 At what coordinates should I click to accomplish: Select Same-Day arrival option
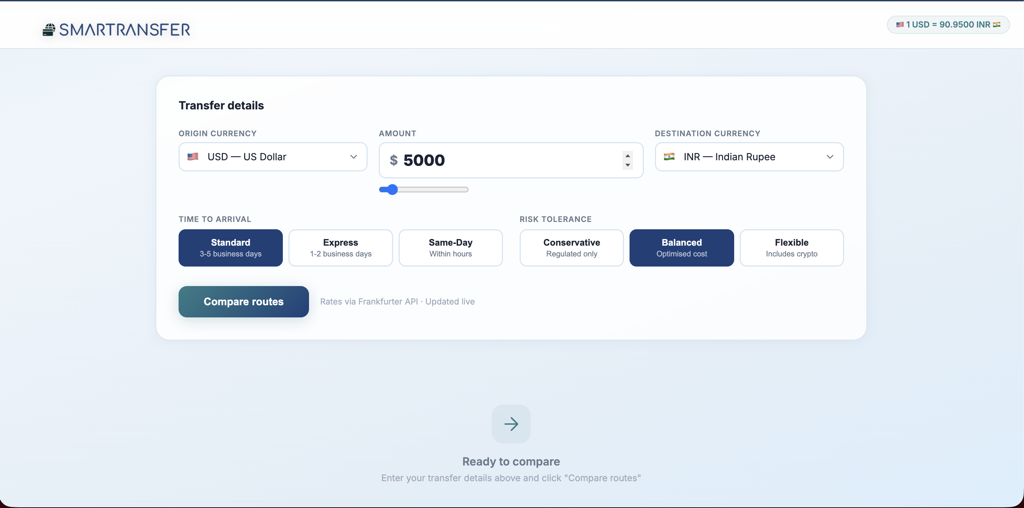pyautogui.click(x=450, y=247)
